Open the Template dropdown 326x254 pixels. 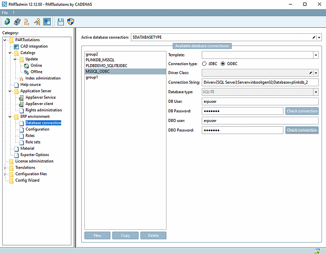point(316,55)
